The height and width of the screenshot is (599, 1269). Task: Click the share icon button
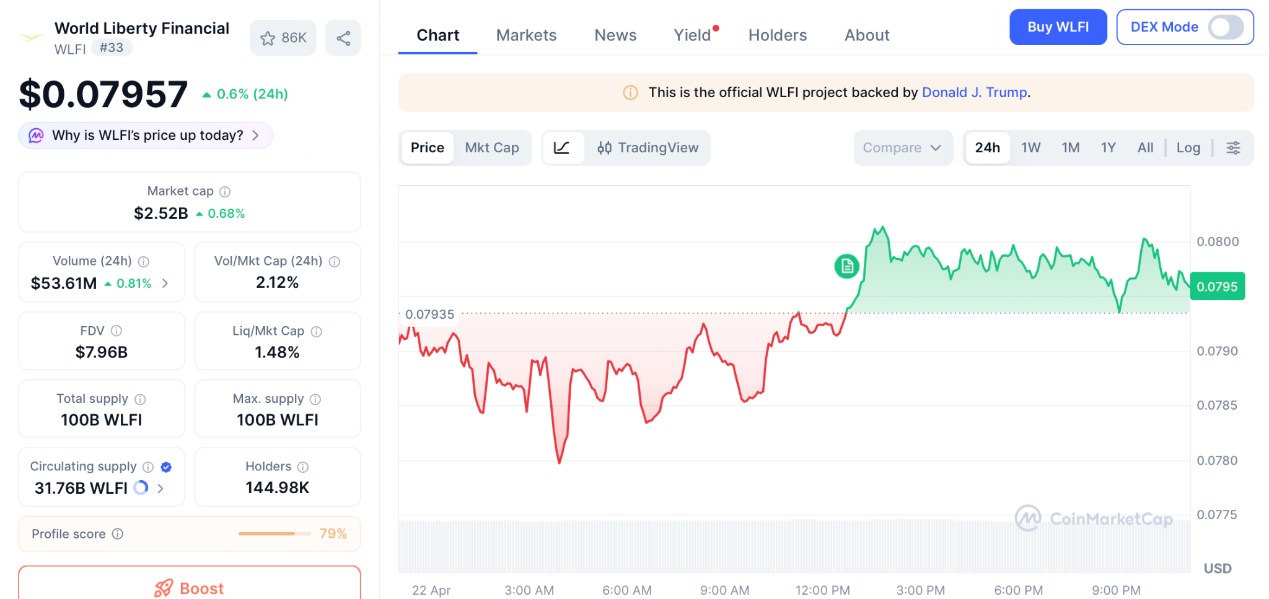tap(343, 38)
